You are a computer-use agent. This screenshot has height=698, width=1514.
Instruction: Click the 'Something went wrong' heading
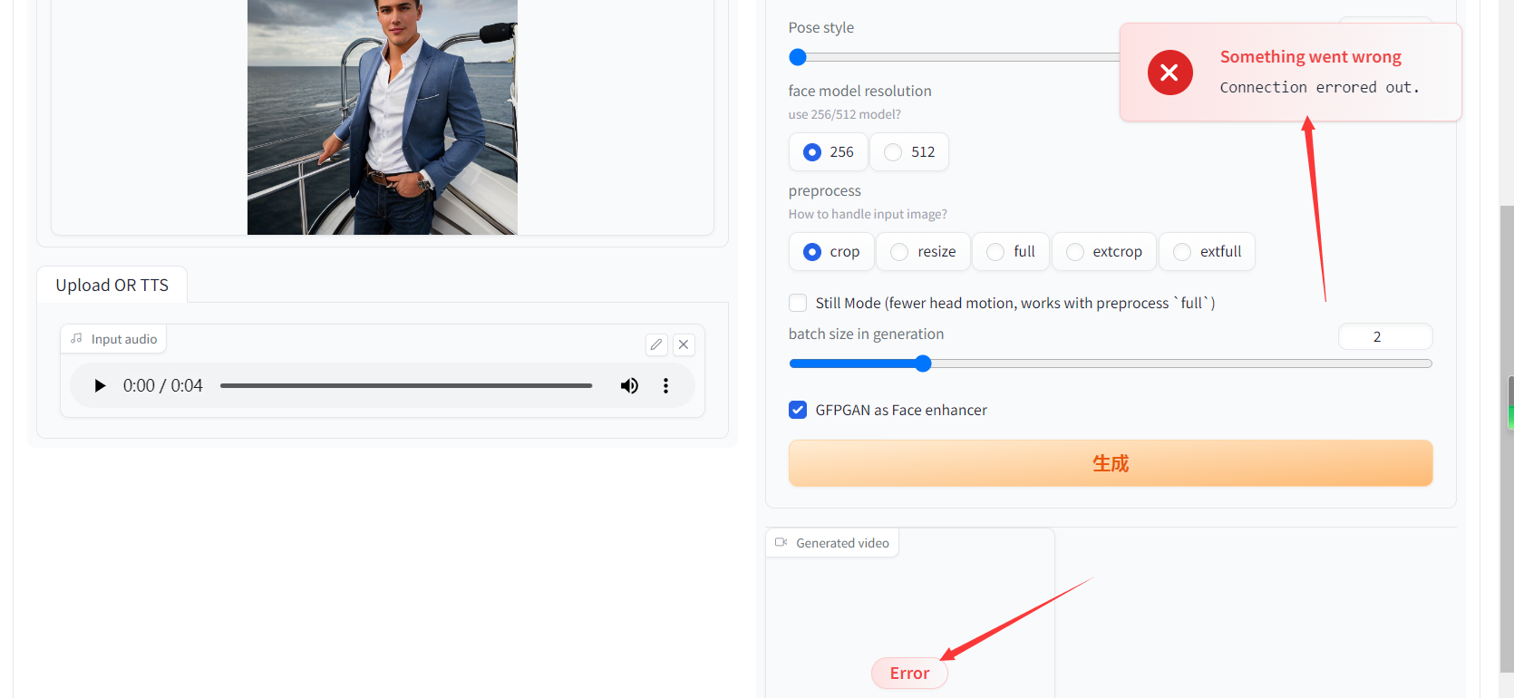coord(1311,57)
